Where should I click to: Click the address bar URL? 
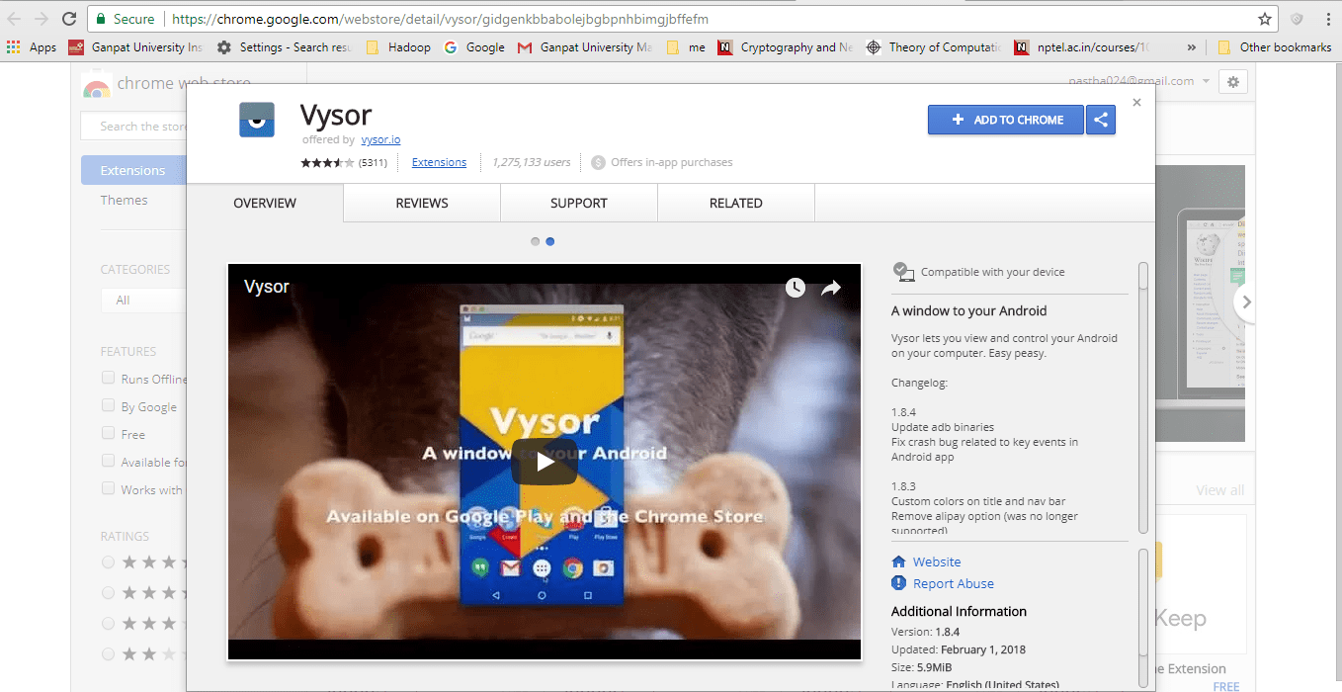coord(440,19)
